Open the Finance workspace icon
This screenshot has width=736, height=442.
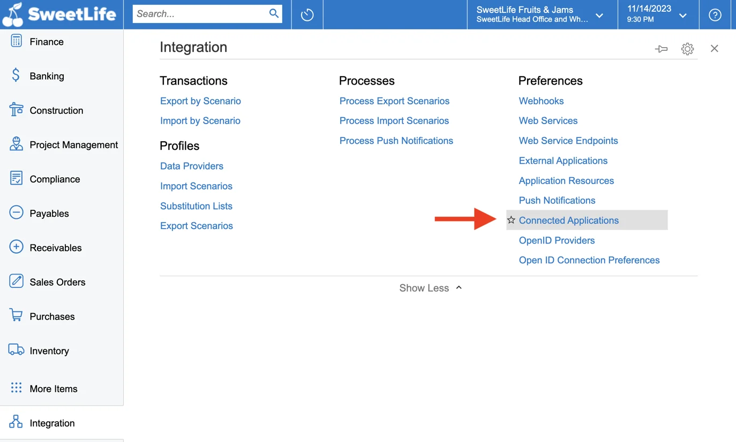coord(16,41)
